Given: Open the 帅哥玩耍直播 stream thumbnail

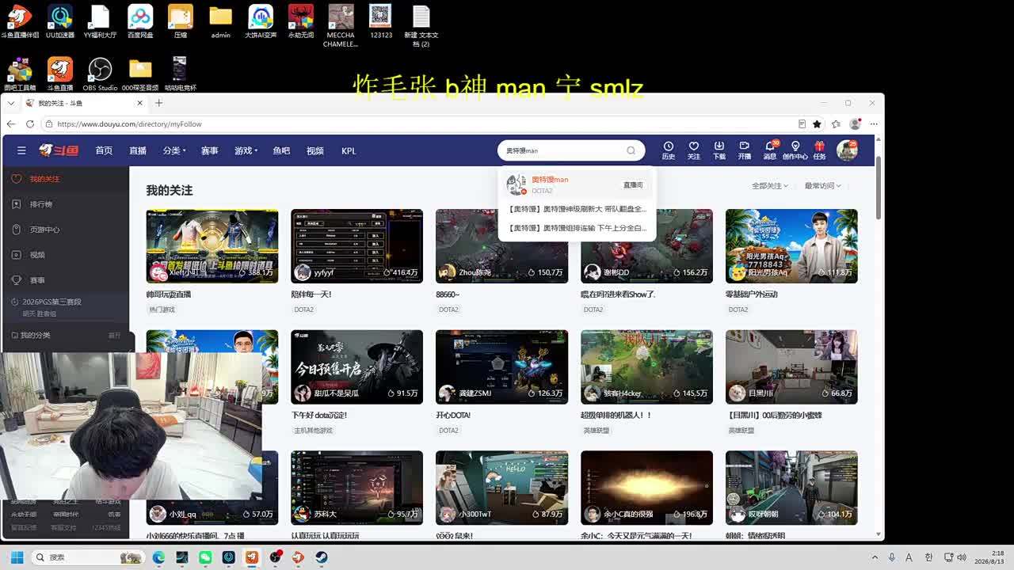Looking at the screenshot, I should click(212, 246).
